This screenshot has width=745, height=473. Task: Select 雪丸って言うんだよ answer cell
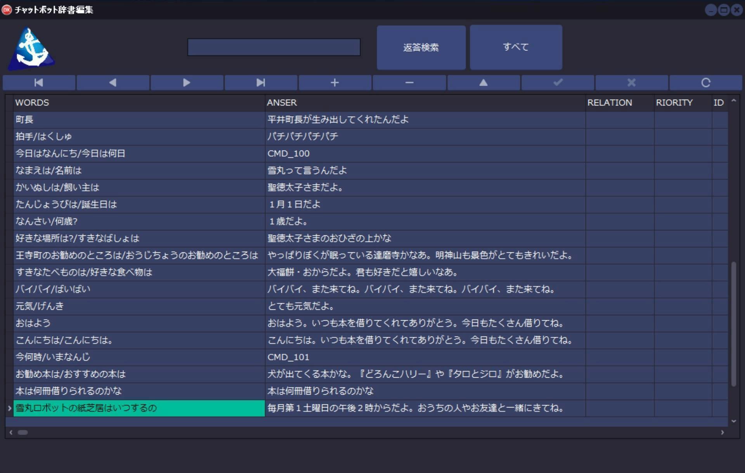coord(425,171)
